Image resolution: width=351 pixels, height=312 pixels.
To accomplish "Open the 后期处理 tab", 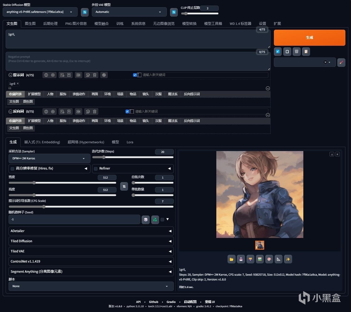I will point(50,24).
